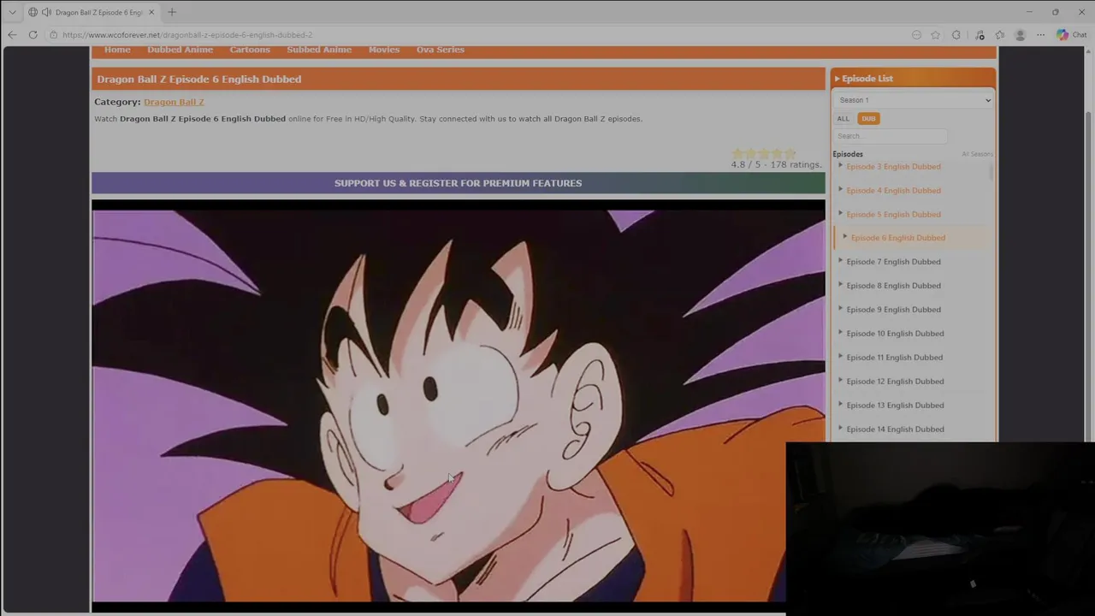This screenshot has height=616, width=1095.
Task: Click the triangle beside Episode 5
Action: [840, 213]
